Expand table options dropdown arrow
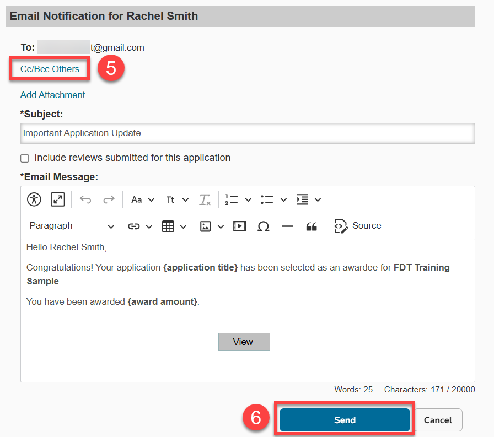The image size is (494, 437). coord(184,226)
